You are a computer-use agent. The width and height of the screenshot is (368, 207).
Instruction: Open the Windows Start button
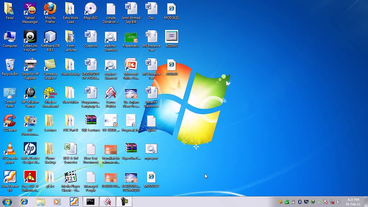[x=7, y=202]
